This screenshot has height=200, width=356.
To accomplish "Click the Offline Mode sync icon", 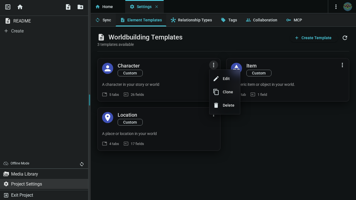I will [82, 164].
